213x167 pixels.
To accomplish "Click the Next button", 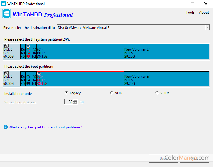I will (194, 158).
